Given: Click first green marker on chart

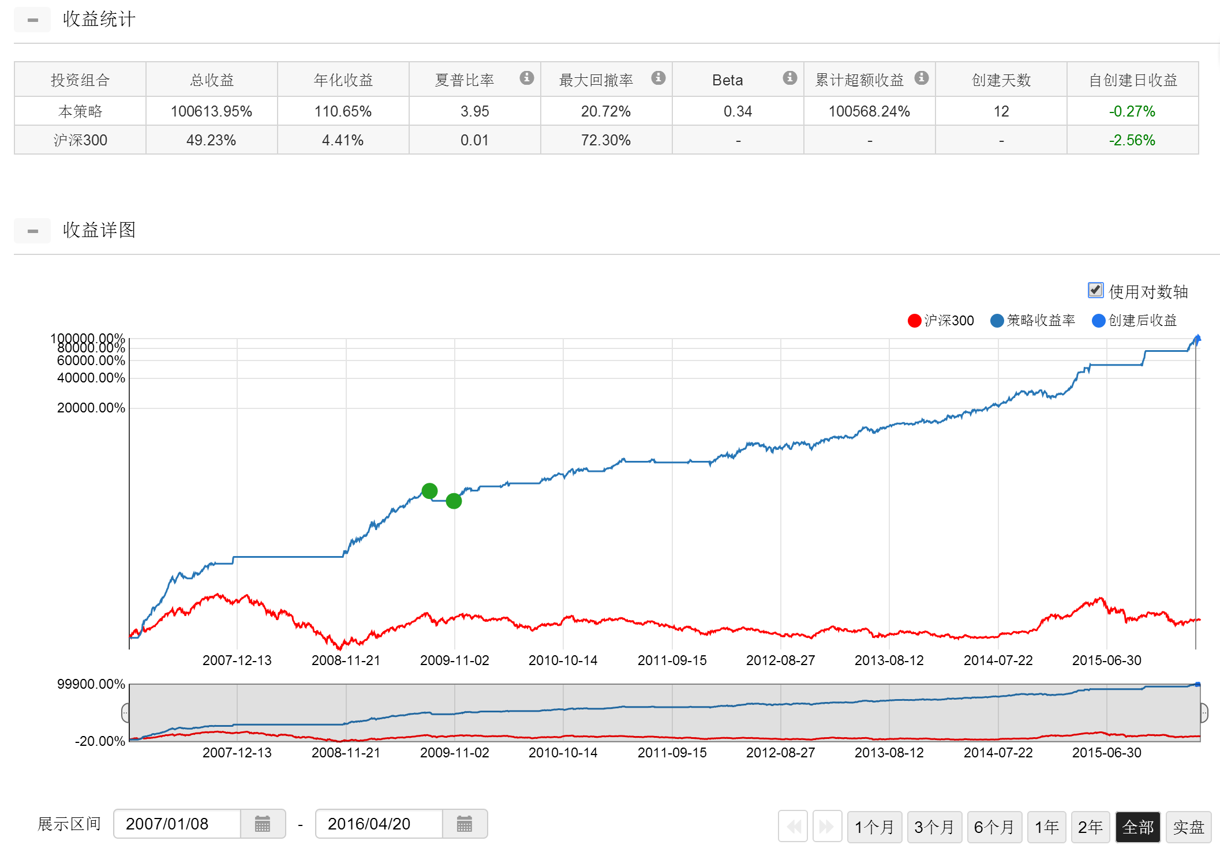Looking at the screenshot, I should (x=429, y=491).
